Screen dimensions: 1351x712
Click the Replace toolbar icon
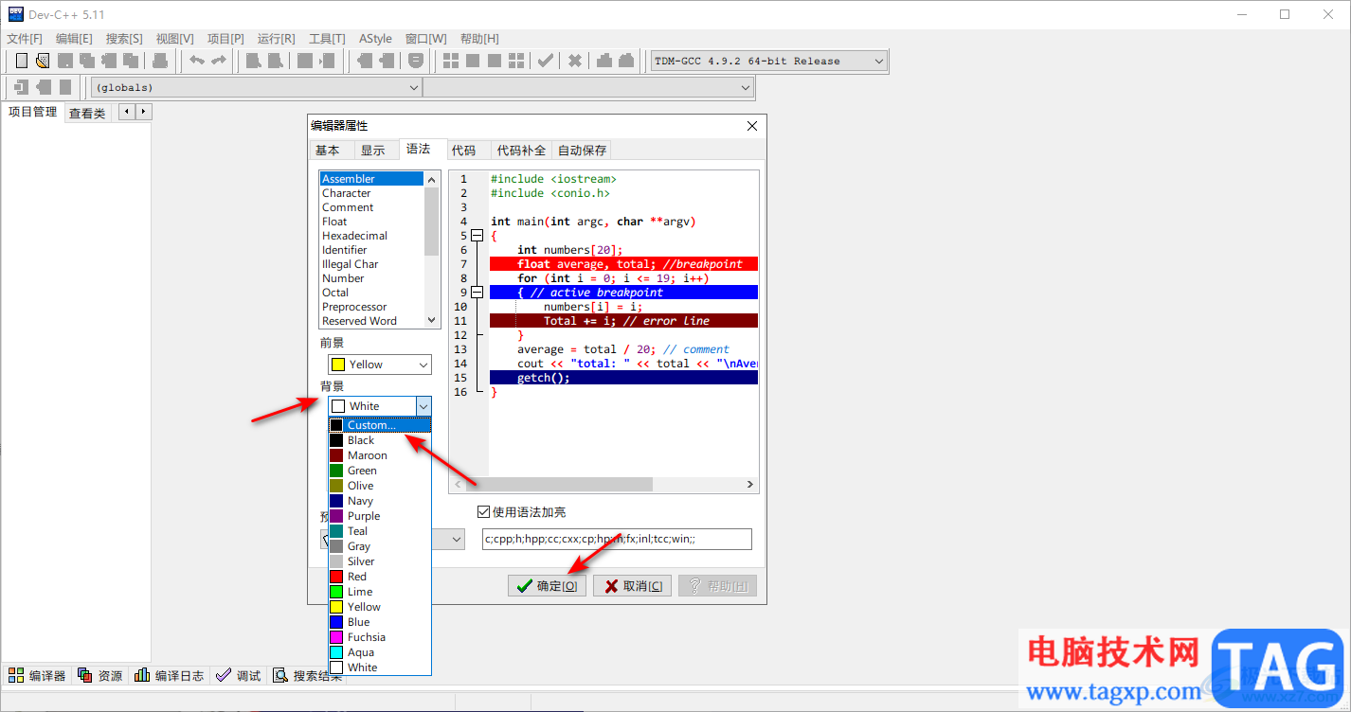(x=276, y=61)
